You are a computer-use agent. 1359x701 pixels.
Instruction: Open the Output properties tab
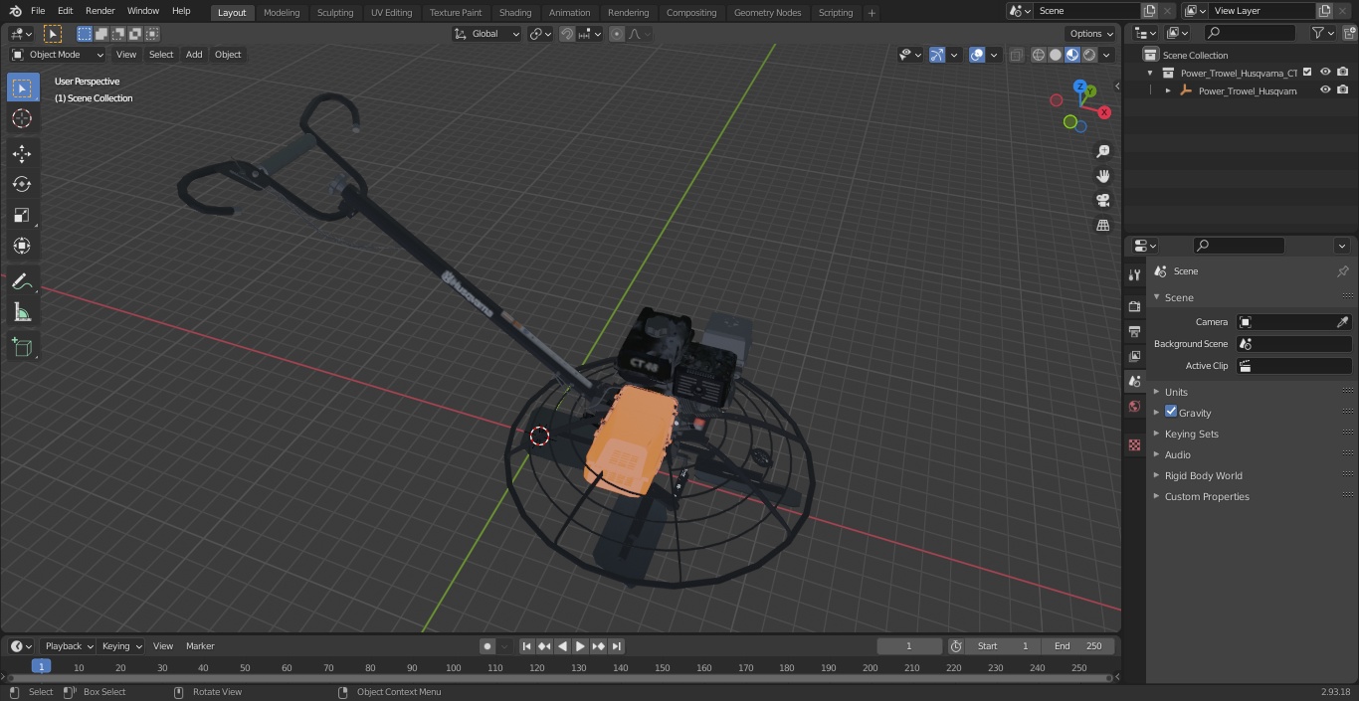coord(1134,331)
